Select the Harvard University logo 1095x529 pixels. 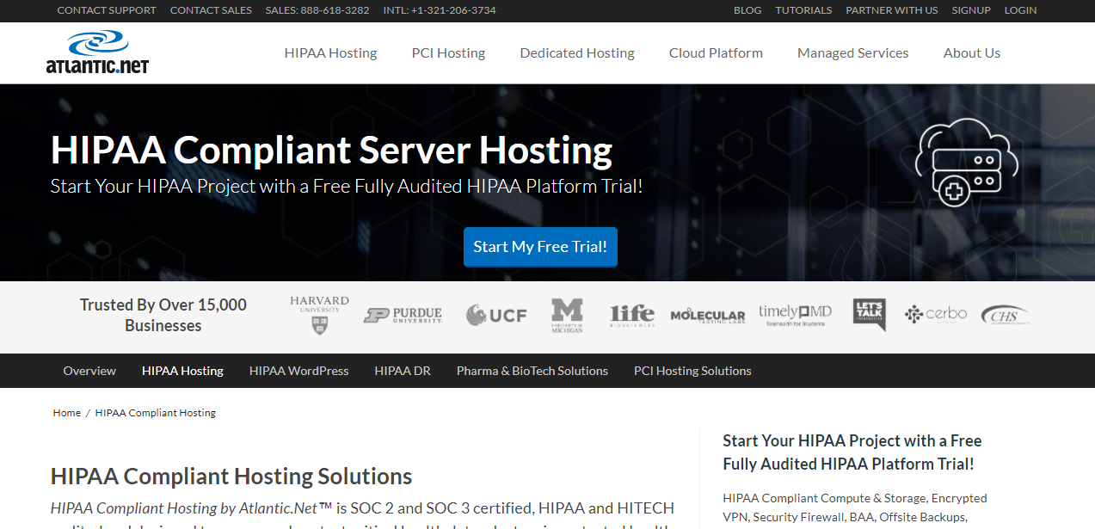click(x=319, y=315)
